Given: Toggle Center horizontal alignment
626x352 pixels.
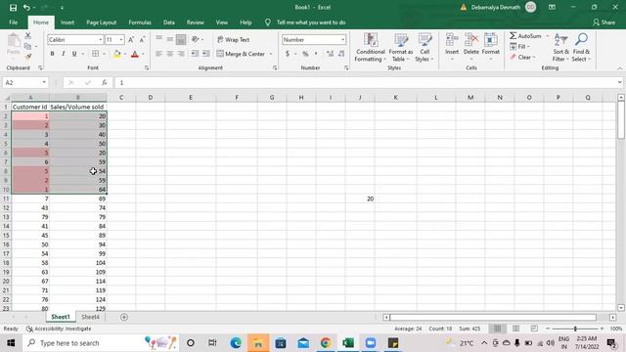Looking at the screenshot, I should pyautogui.click(x=170, y=54).
